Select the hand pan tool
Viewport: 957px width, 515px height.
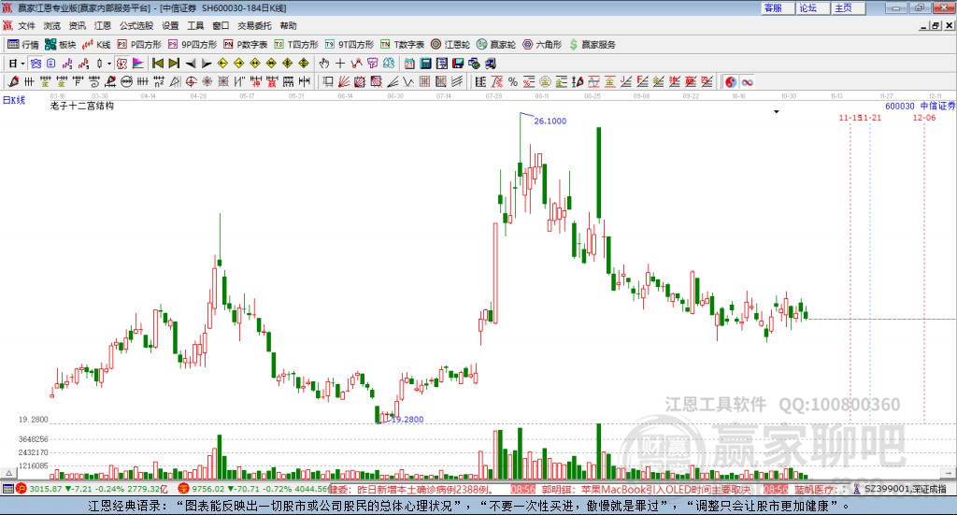coord(324,64)
